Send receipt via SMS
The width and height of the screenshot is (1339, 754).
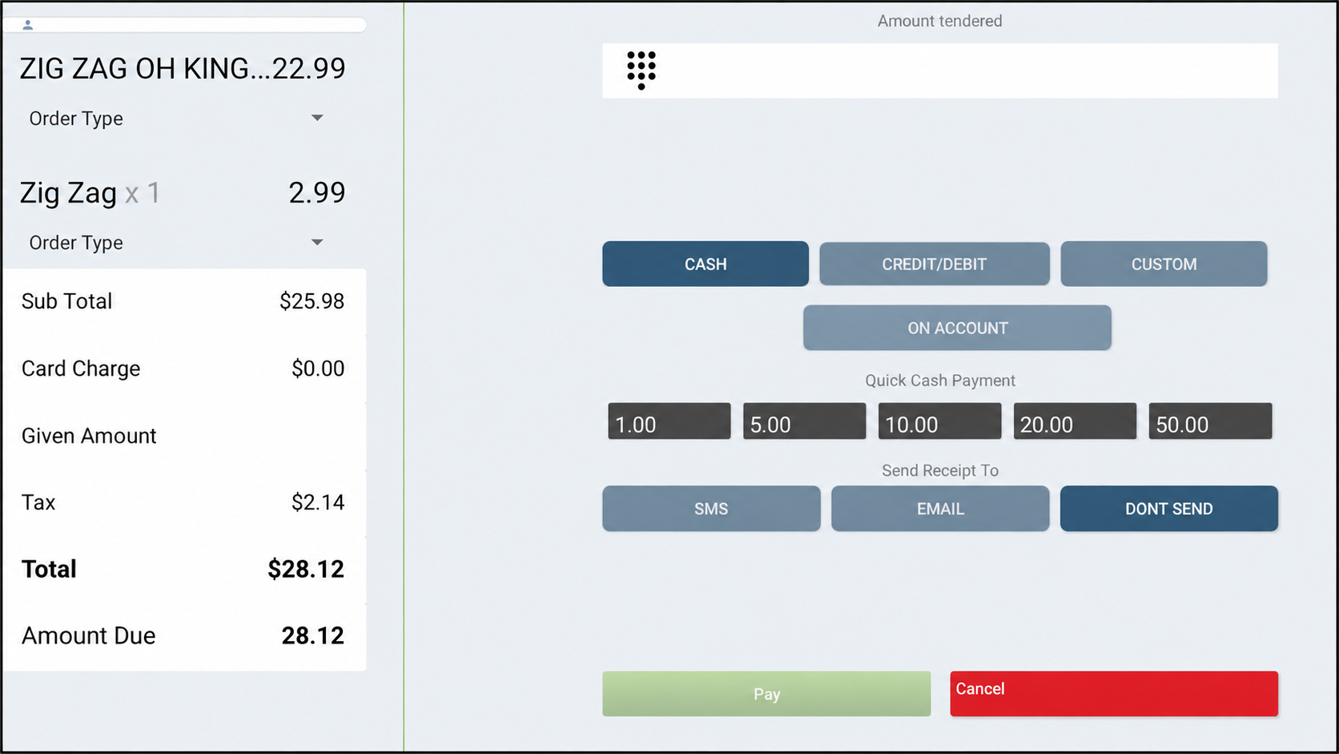(711, 509)
